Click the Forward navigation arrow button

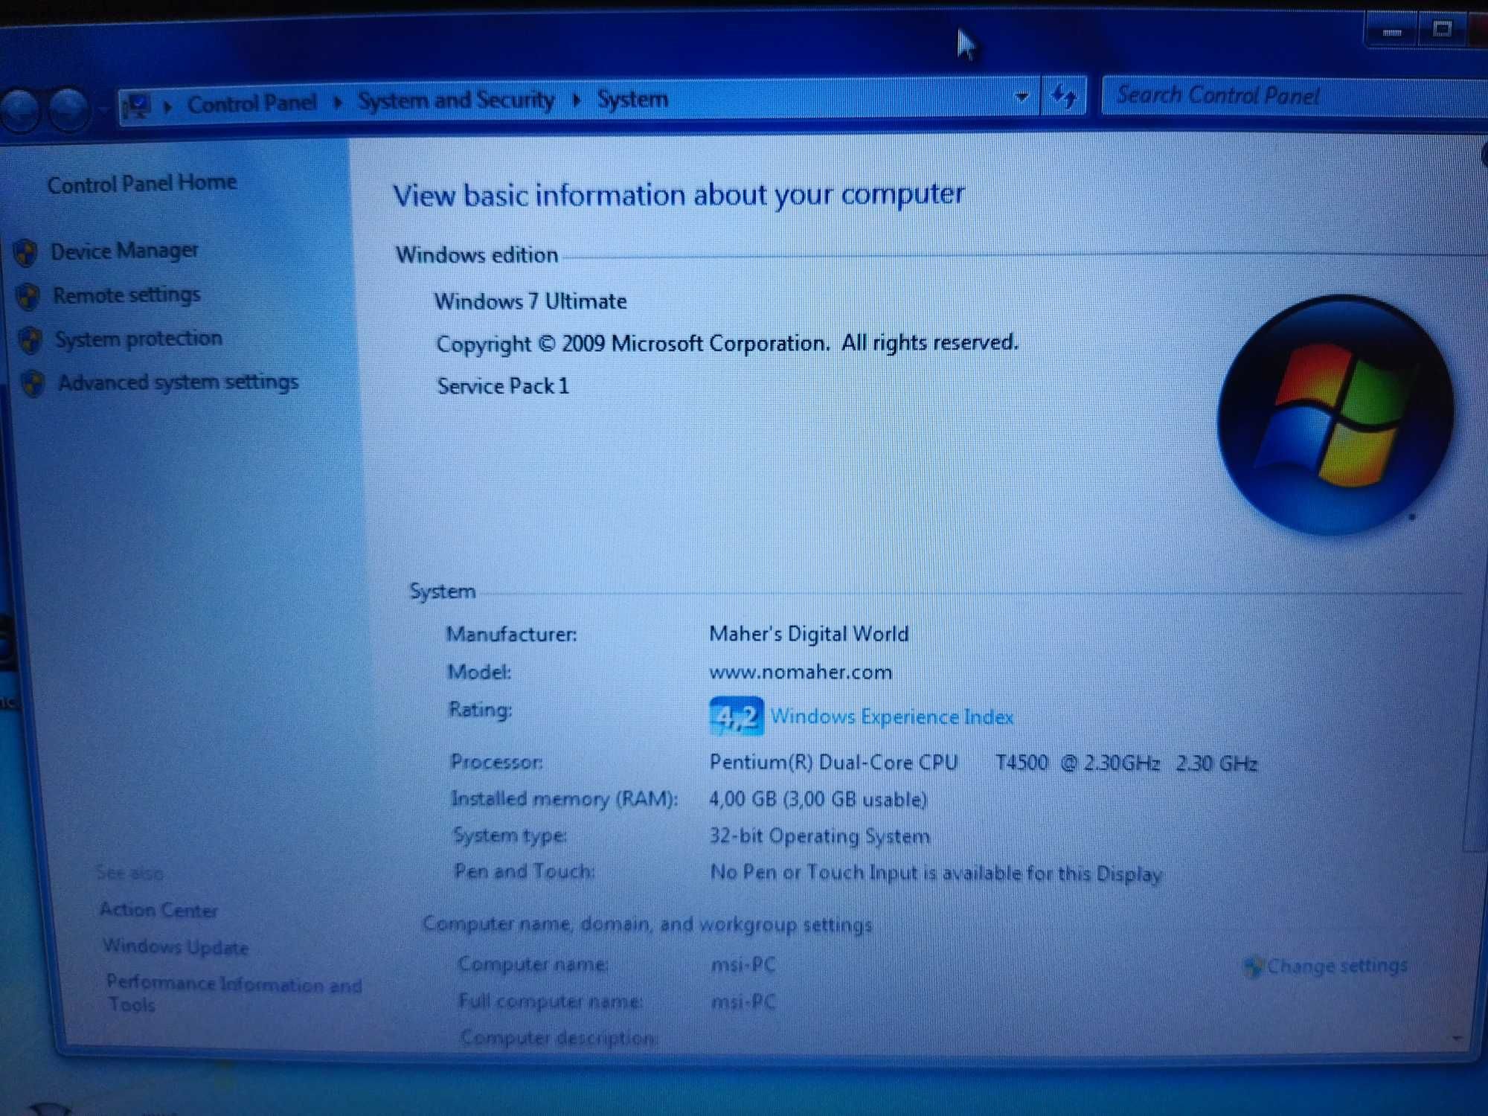(68, 109)
